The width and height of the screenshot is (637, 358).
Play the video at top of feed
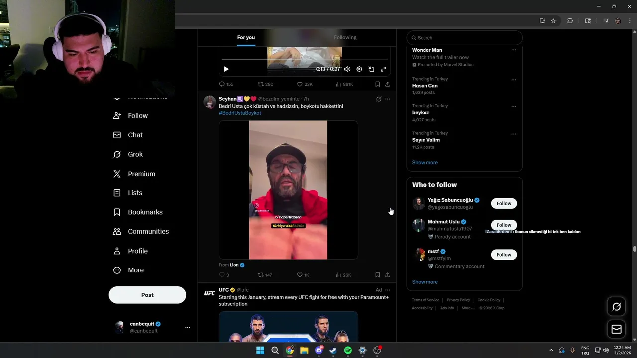(226, 69)
